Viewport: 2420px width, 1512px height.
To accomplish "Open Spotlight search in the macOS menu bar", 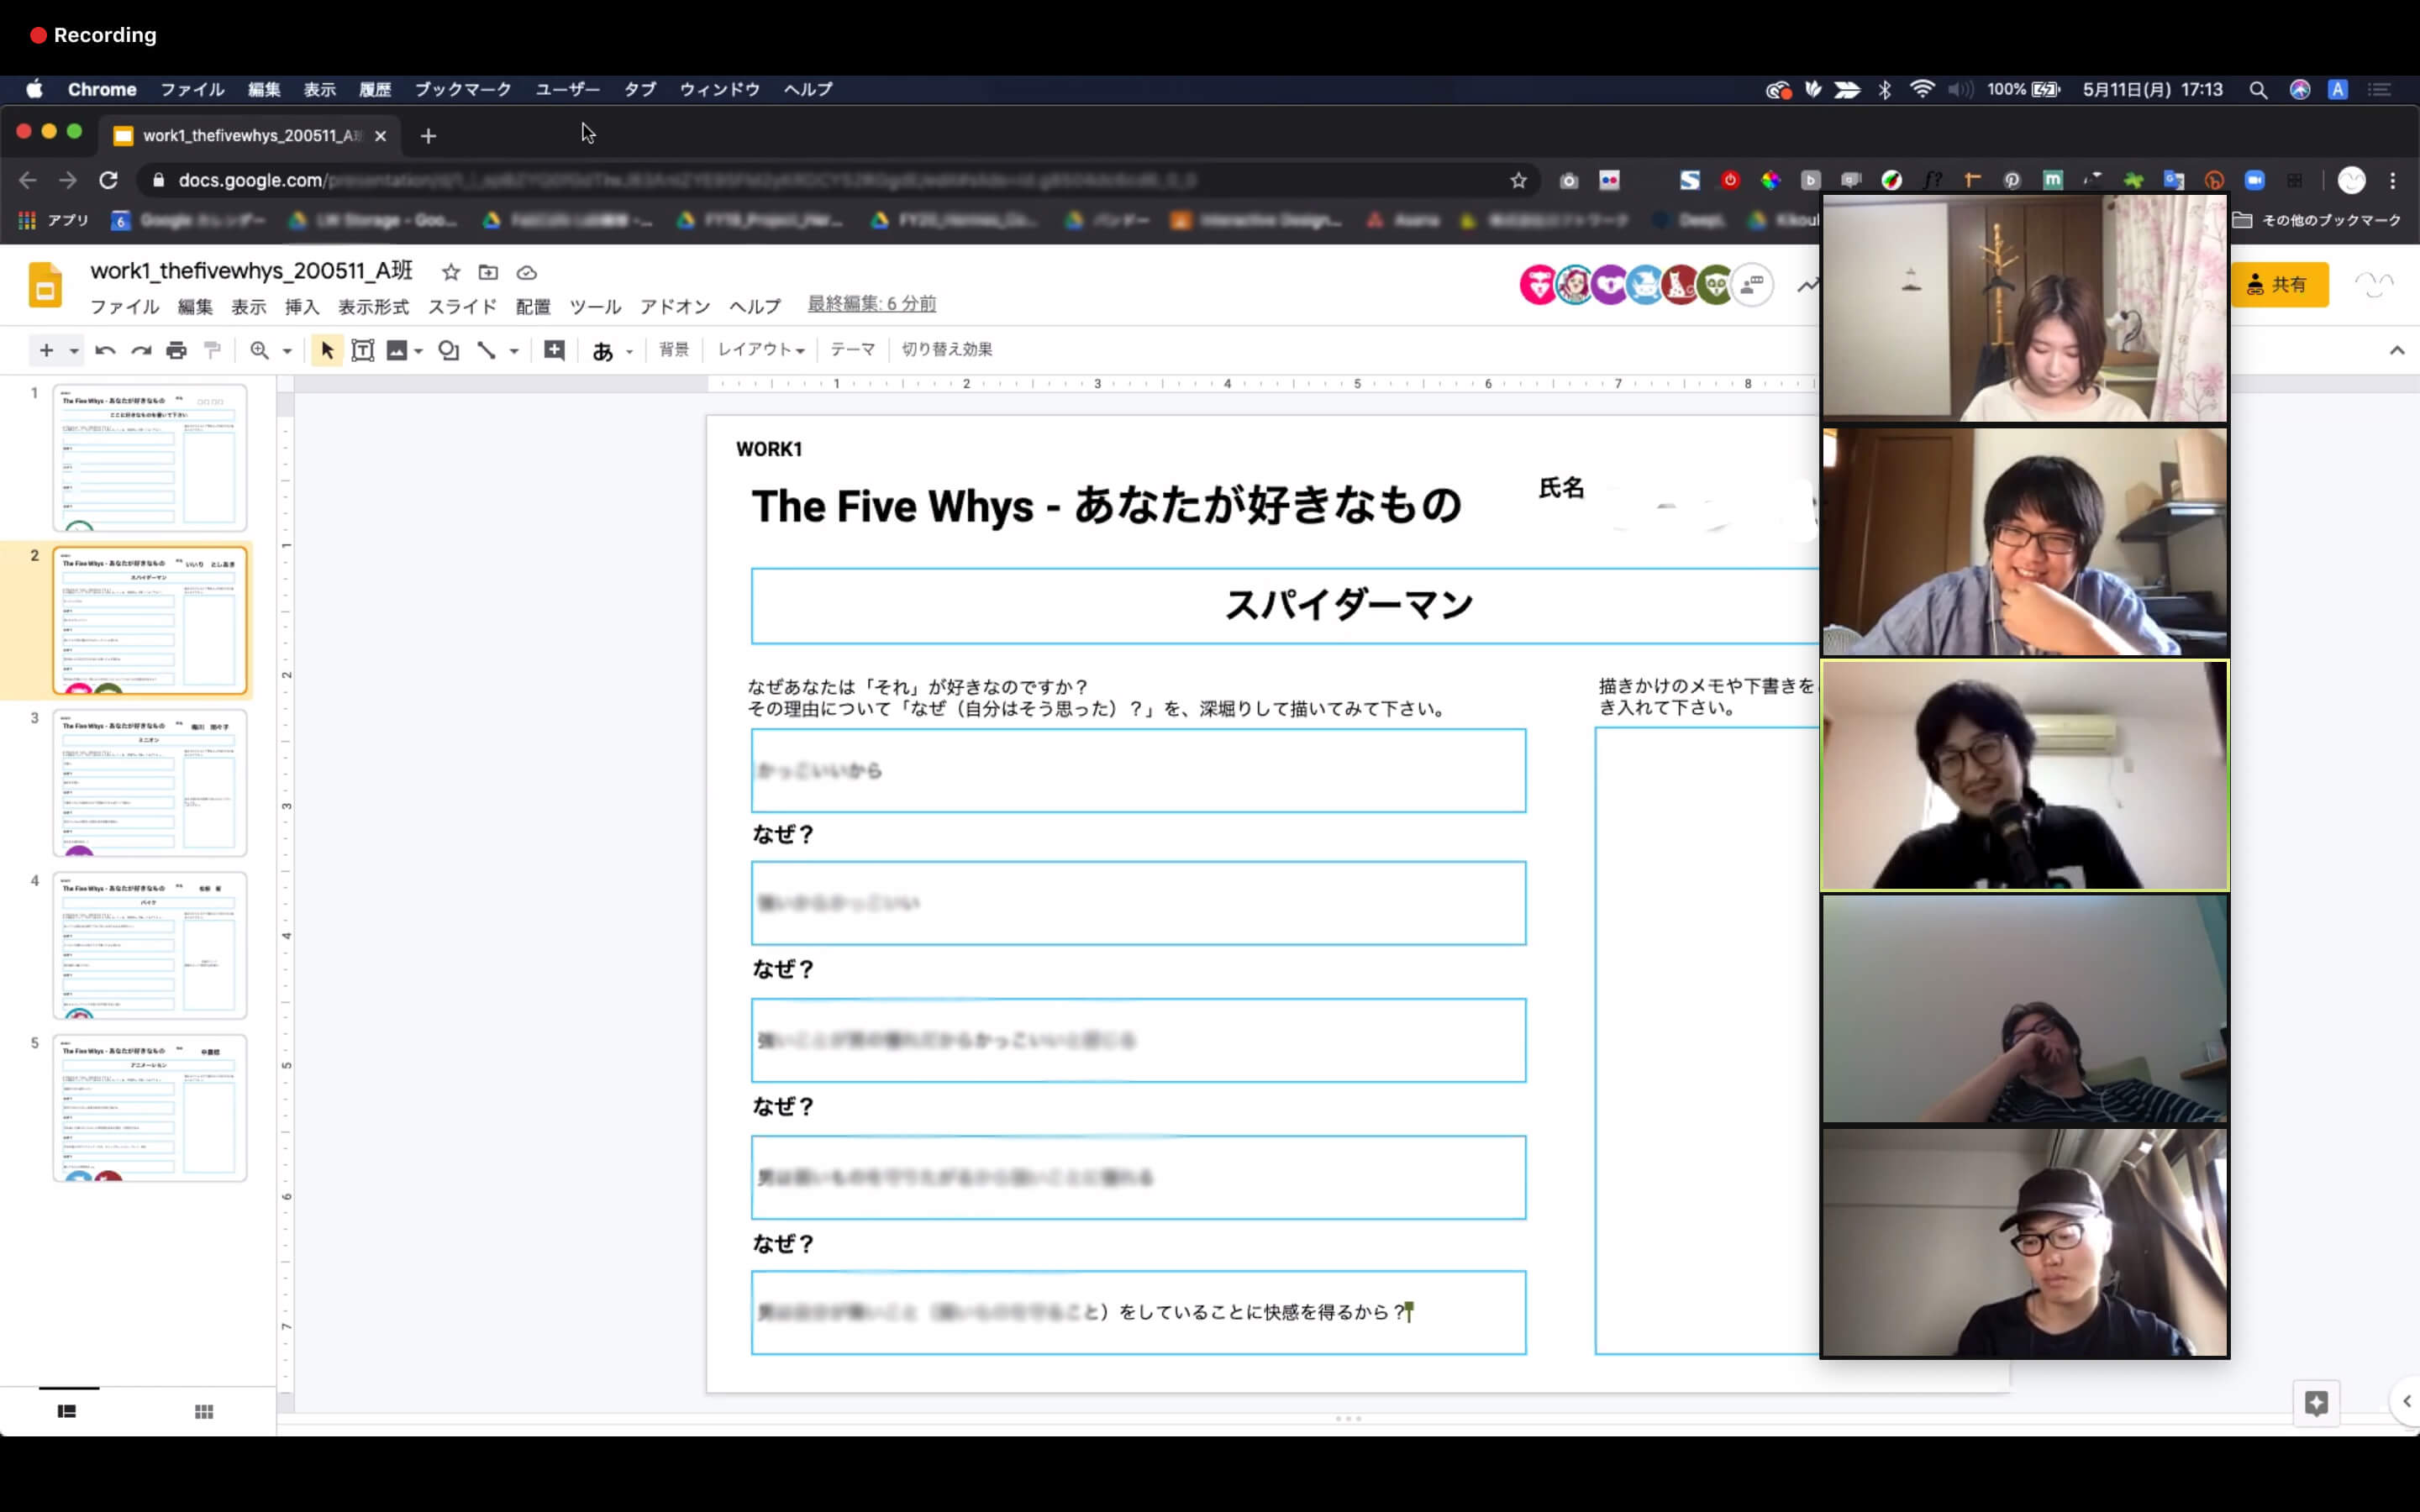I will [2258, 90].
